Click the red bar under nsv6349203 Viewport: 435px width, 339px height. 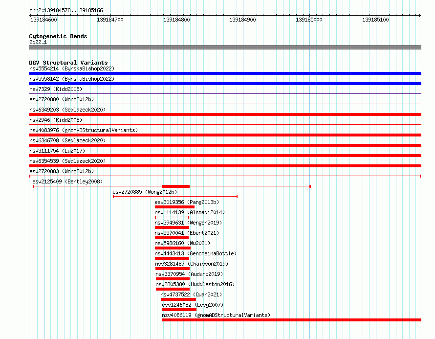click(x=225, y=114)
